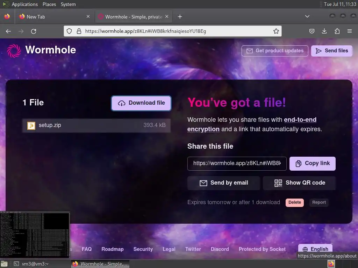Open the Discord footer link
The image size is (358, 268).
point(220,249)
